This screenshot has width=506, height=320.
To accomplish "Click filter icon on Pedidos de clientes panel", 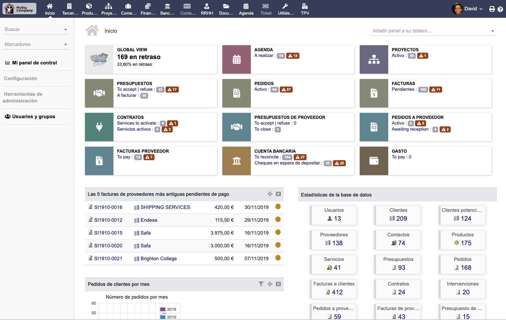I will click(x=261, y=284).
